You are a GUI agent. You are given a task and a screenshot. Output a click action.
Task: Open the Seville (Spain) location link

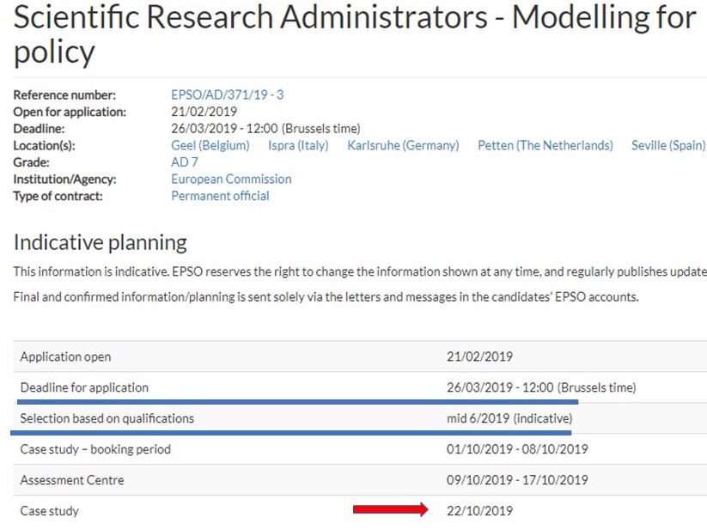pos(667,145)
